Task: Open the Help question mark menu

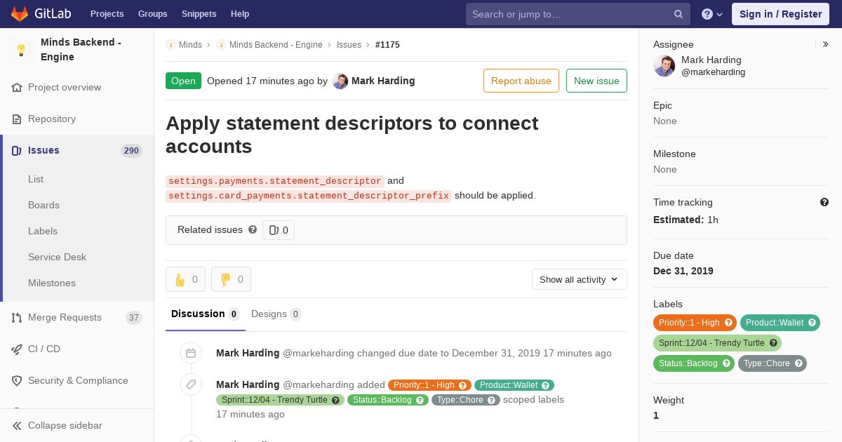Action: 712,14
